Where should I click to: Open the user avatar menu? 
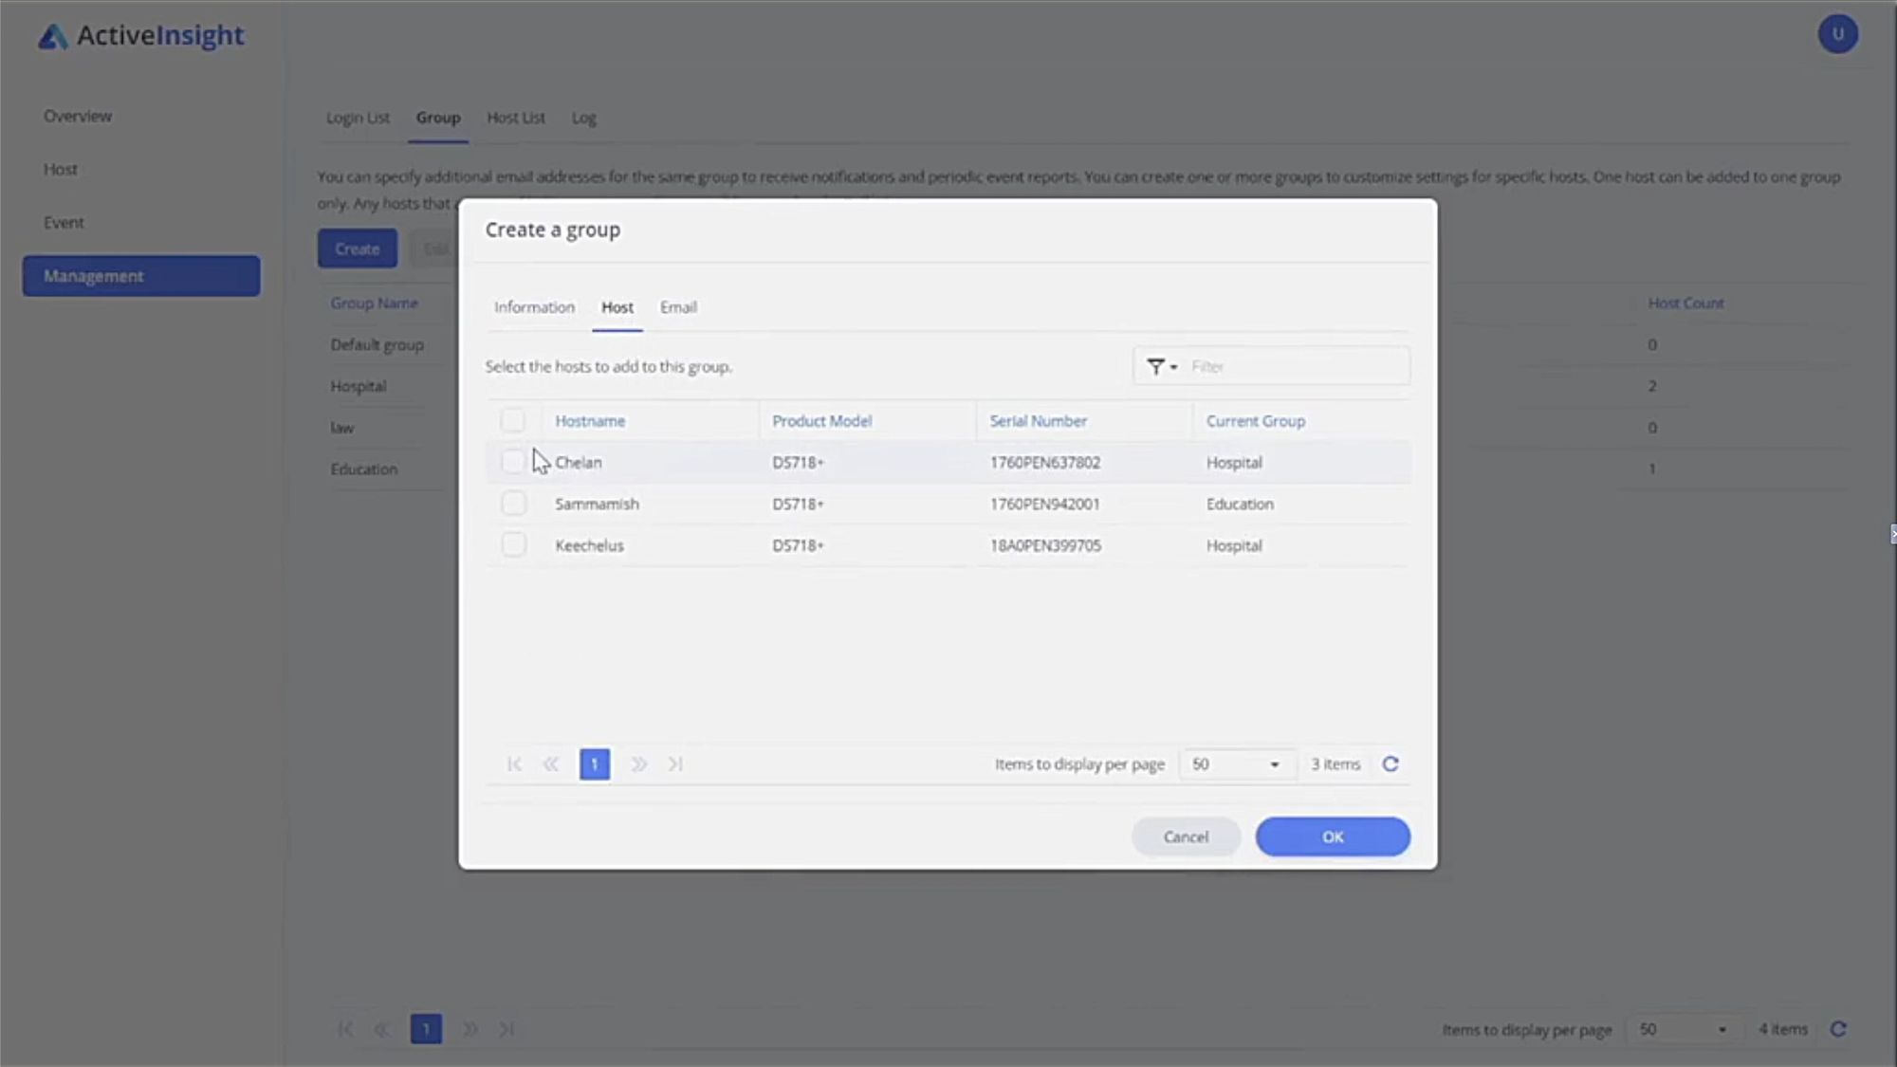pos(1837,34)
